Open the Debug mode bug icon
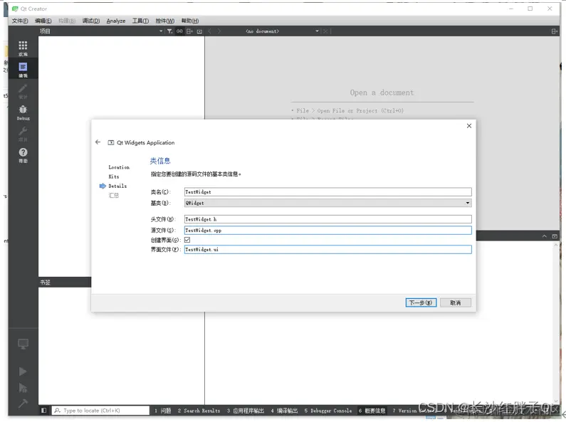The height and width of the screenshot is (422, 566). tap(23, 112)
